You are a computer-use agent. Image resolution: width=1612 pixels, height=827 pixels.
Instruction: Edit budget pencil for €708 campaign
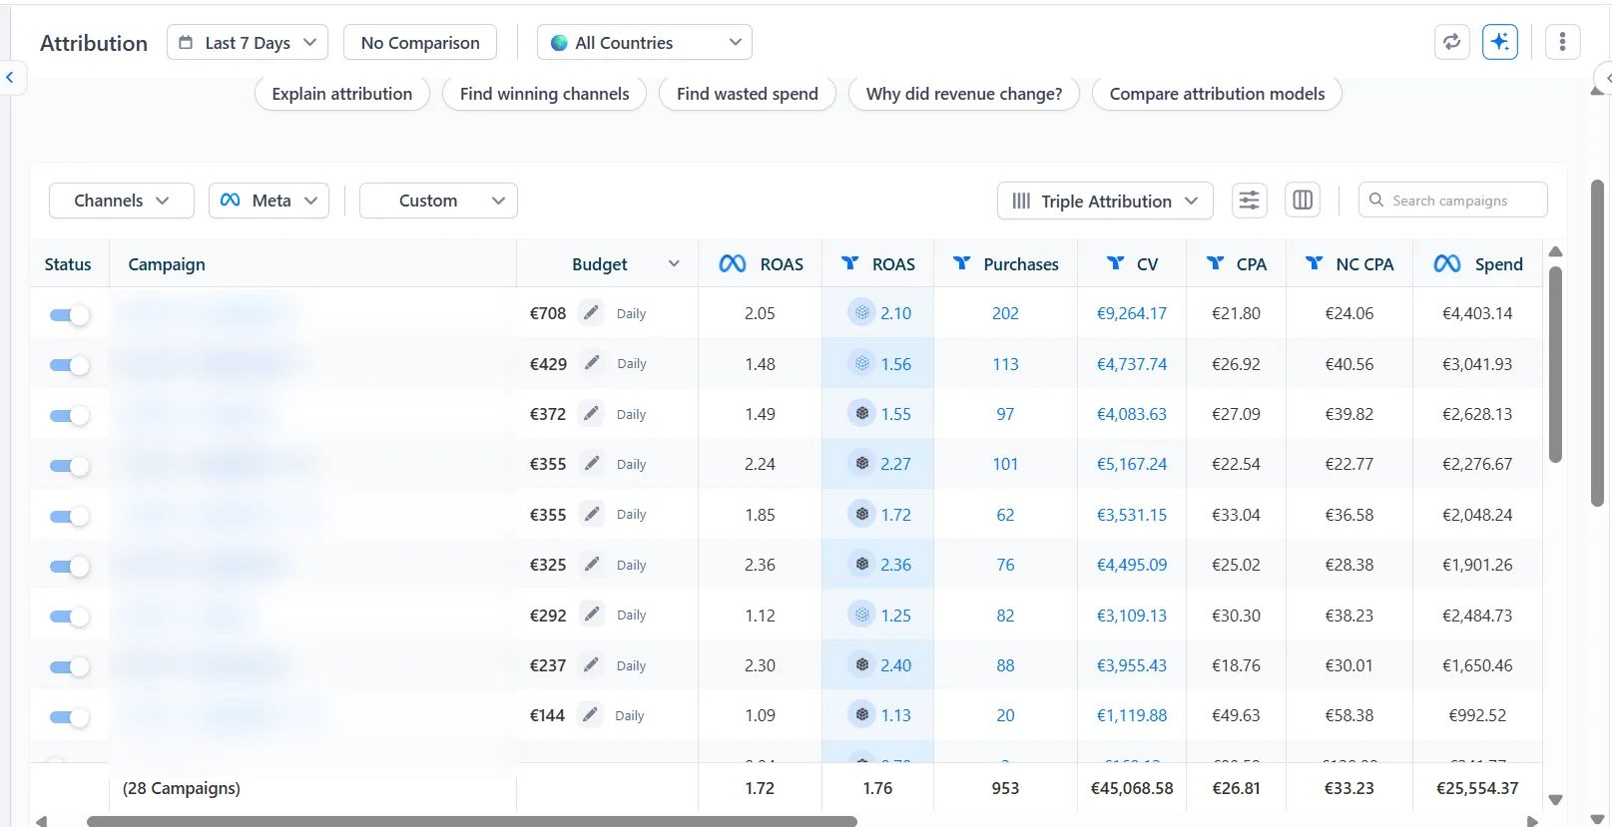pyautogui.click(x=592, y=313)
